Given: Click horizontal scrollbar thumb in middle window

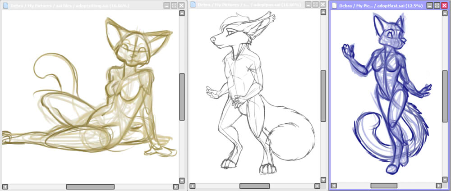Looking at the screenshot, I should (254, 186).
